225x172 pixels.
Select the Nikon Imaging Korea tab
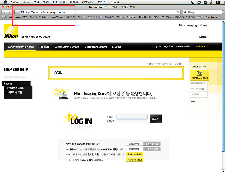[21, 47]
